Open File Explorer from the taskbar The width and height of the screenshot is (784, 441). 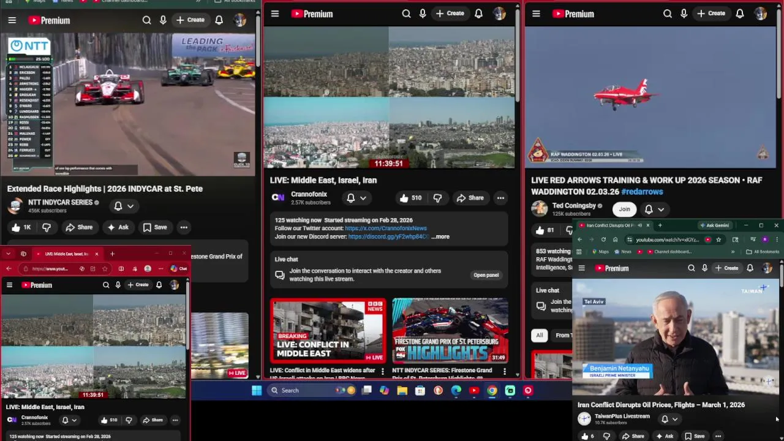point(402,390)
